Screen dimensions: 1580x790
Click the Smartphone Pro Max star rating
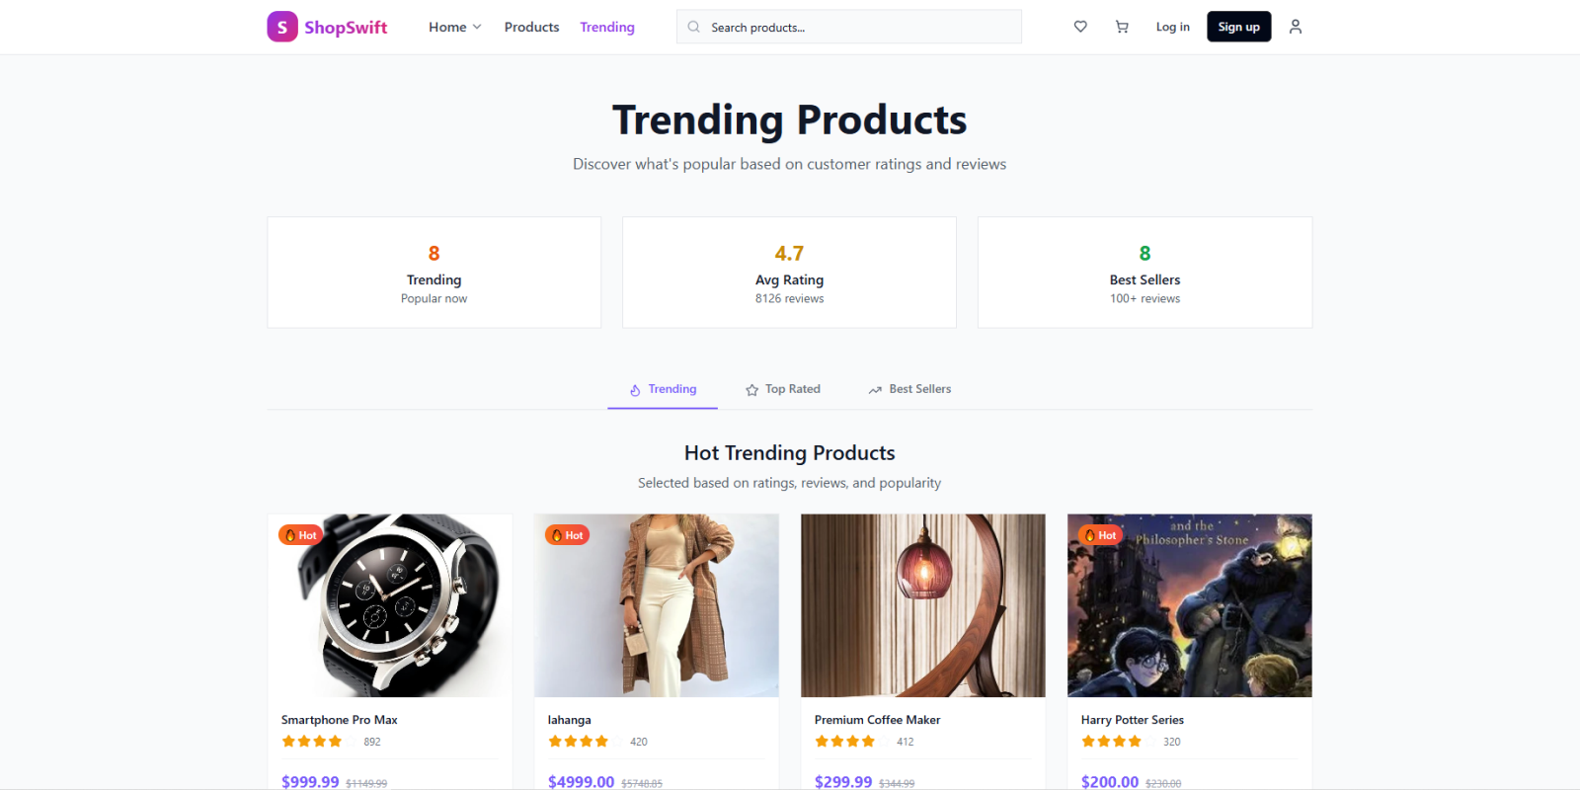(x=312, y=742)
